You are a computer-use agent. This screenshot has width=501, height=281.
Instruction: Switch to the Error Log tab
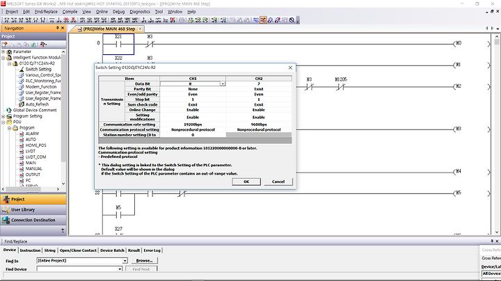tap(152, 250)
